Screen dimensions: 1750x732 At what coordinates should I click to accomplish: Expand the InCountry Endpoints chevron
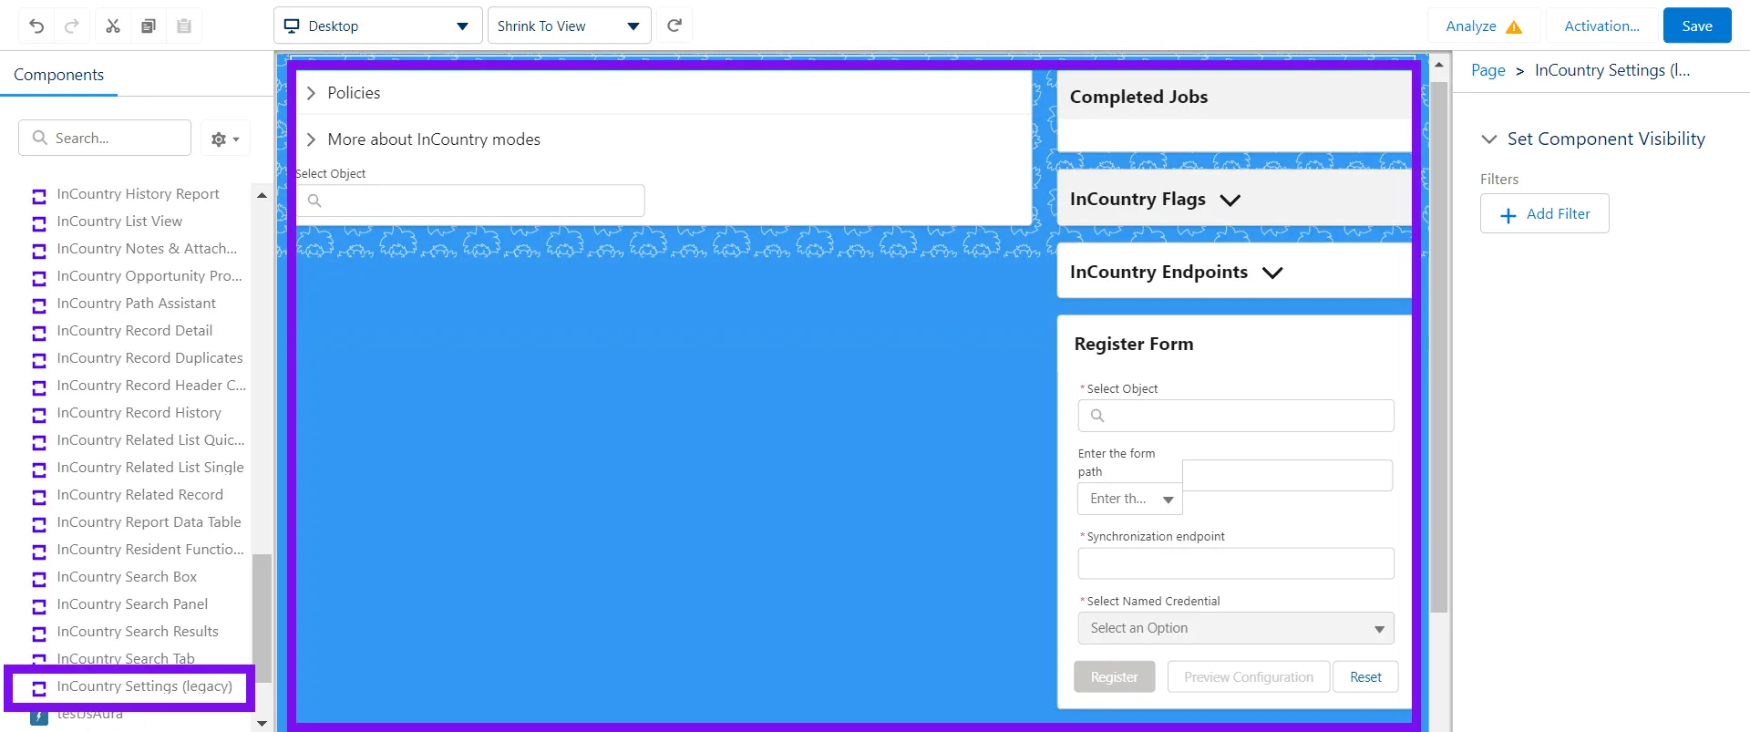tap(1272, 273)
